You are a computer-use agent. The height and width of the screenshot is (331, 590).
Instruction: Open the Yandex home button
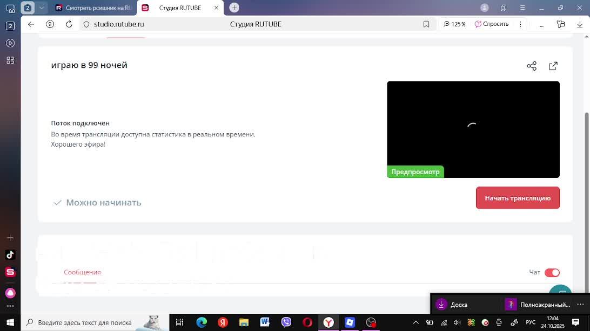pos(50,24)
